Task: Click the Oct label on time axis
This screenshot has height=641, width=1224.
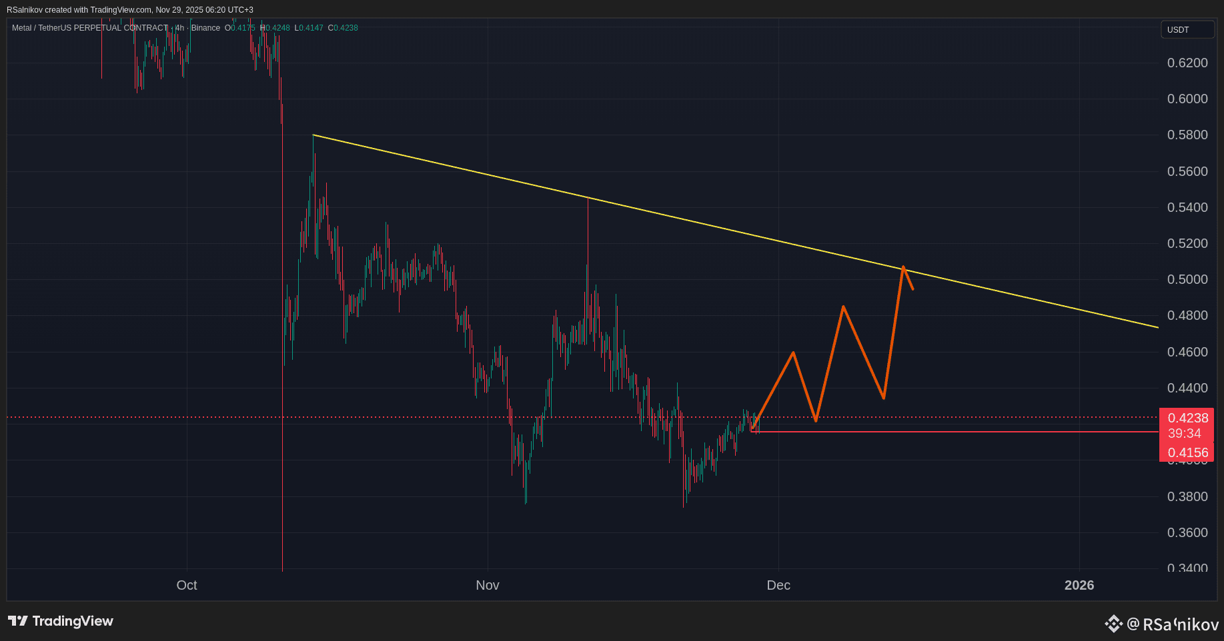Action: 187,585
